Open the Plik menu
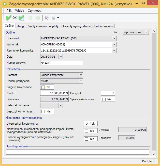The image size is (160, 166). coord(9,11)
